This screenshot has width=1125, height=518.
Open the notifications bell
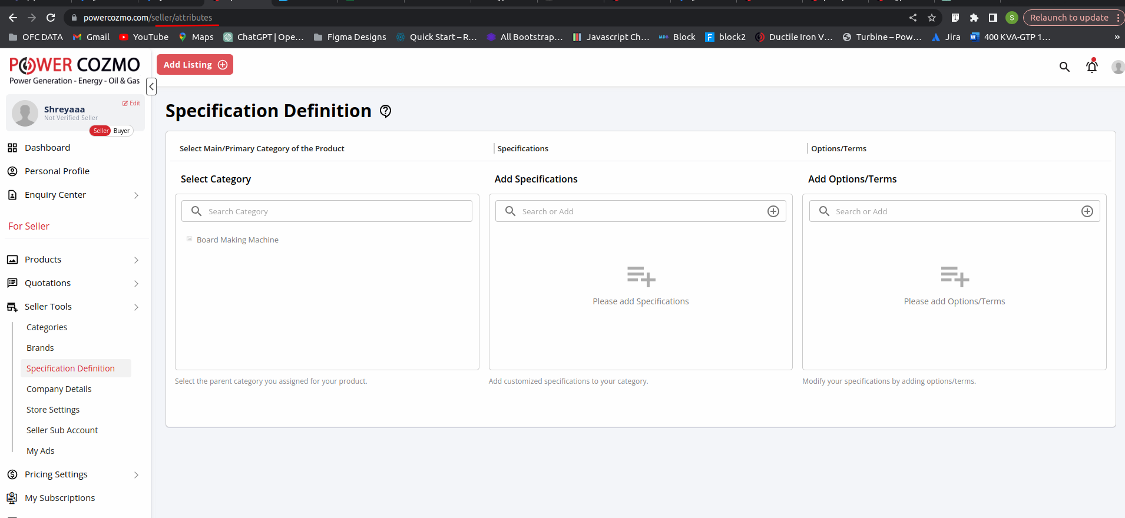pos(1091,67)
